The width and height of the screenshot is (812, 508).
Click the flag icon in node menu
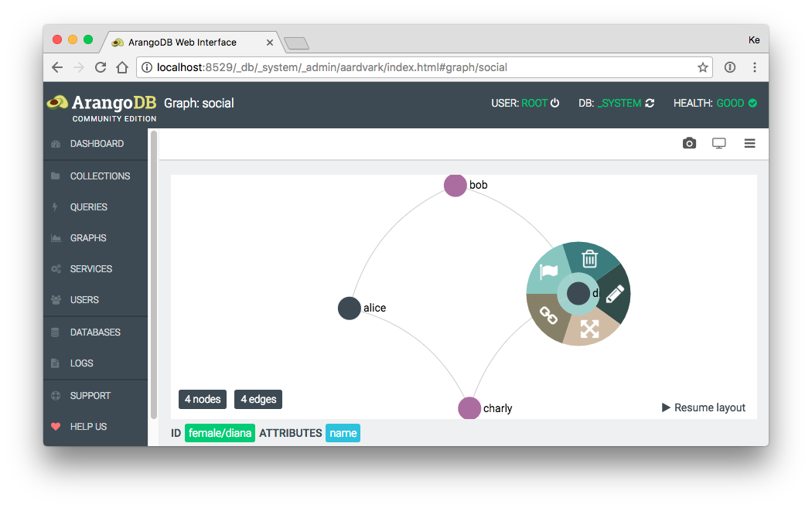point(548,271)
